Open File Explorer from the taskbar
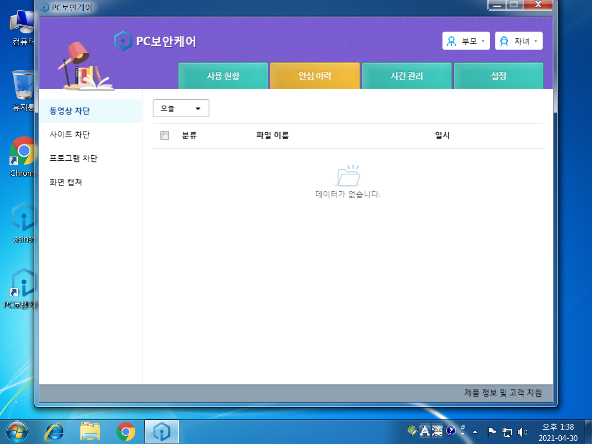 [x=90, y=432]
